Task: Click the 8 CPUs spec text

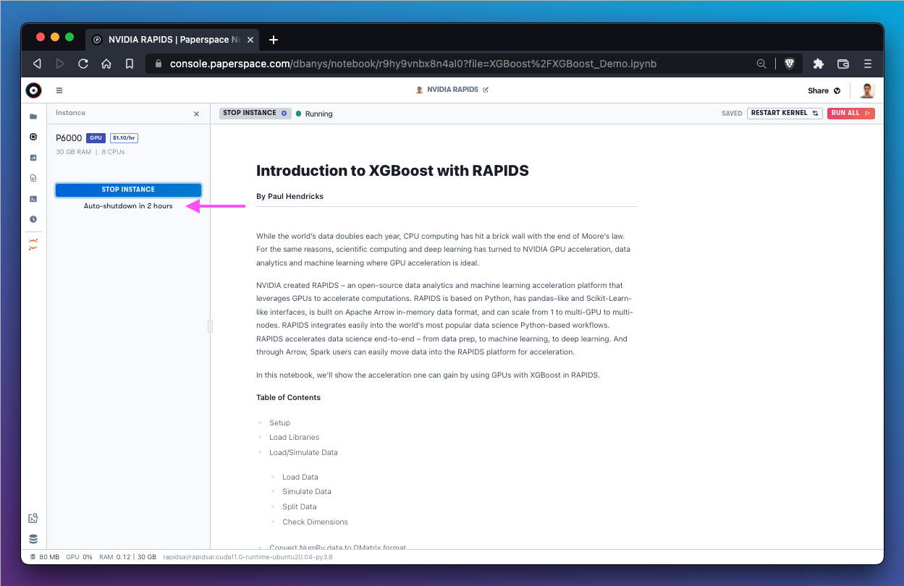Action: click(113, 152)
